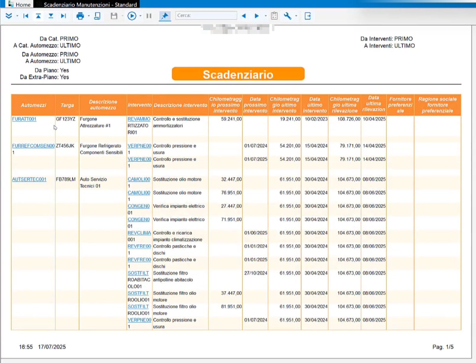Screen dimensions: 476x363
Task: Open SOSTFILT link with 81.951,00 km
Action: click(138, 307)
